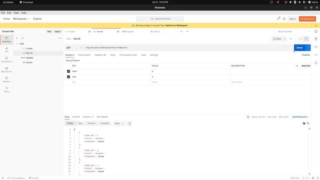Open the request three-dot menu beside Save

291,39
